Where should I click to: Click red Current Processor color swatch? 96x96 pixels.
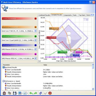point(35,19)
